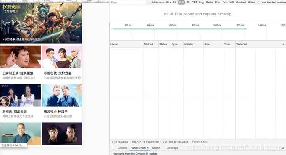286x155 pixels.
Task: Select the Img request filter
Action: (x=201, y=3)
